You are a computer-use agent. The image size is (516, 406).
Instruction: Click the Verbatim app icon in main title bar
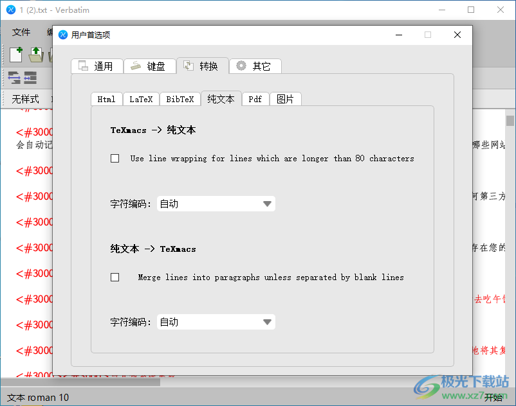[x=11, y=10]
